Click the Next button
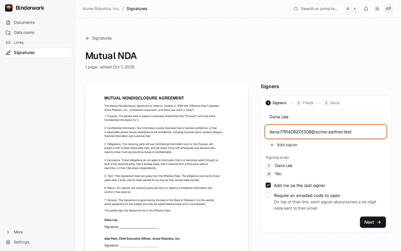The height and width of the screenshot is (251, 401). coord(373,222)
